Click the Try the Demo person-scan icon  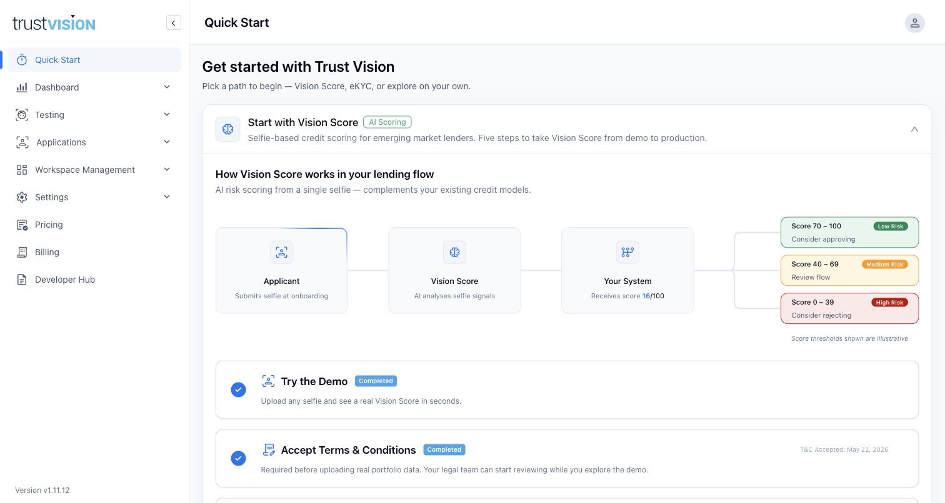coord(268,381)
